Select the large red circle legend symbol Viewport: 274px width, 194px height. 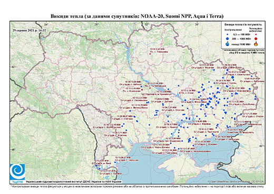coord(256,38)
